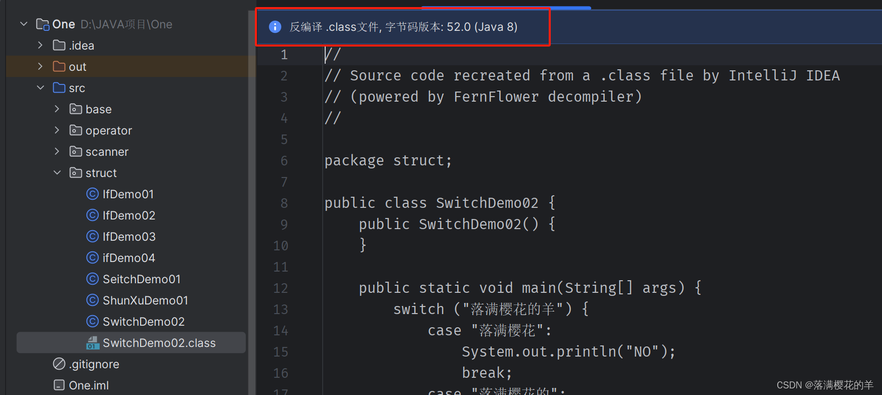Click the main method signature line
Screen dimensions: 882x395
tap(530, 288)
